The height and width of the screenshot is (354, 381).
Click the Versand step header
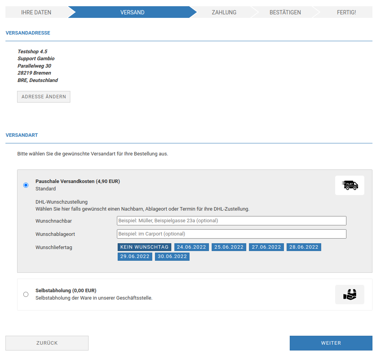[132, 12]
